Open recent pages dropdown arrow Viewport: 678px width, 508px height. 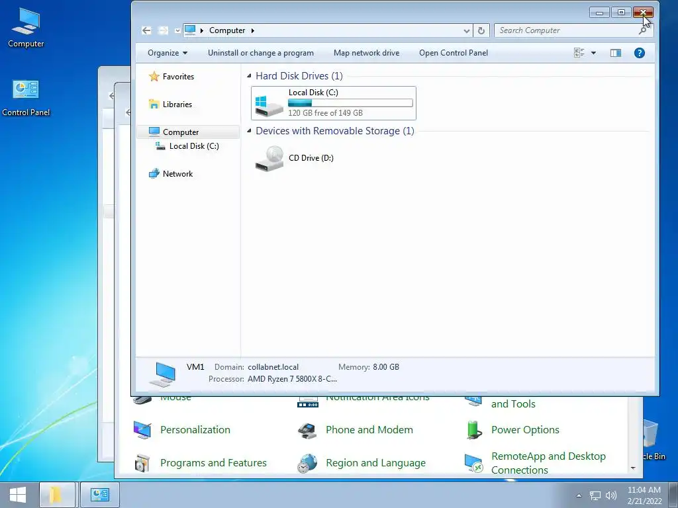[x=177, y=30]
